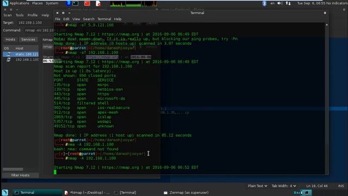The height and width of the screenshot is (196, 348).
Task: Launch the blue browser icon in top panel
Action: coord(68,3)
